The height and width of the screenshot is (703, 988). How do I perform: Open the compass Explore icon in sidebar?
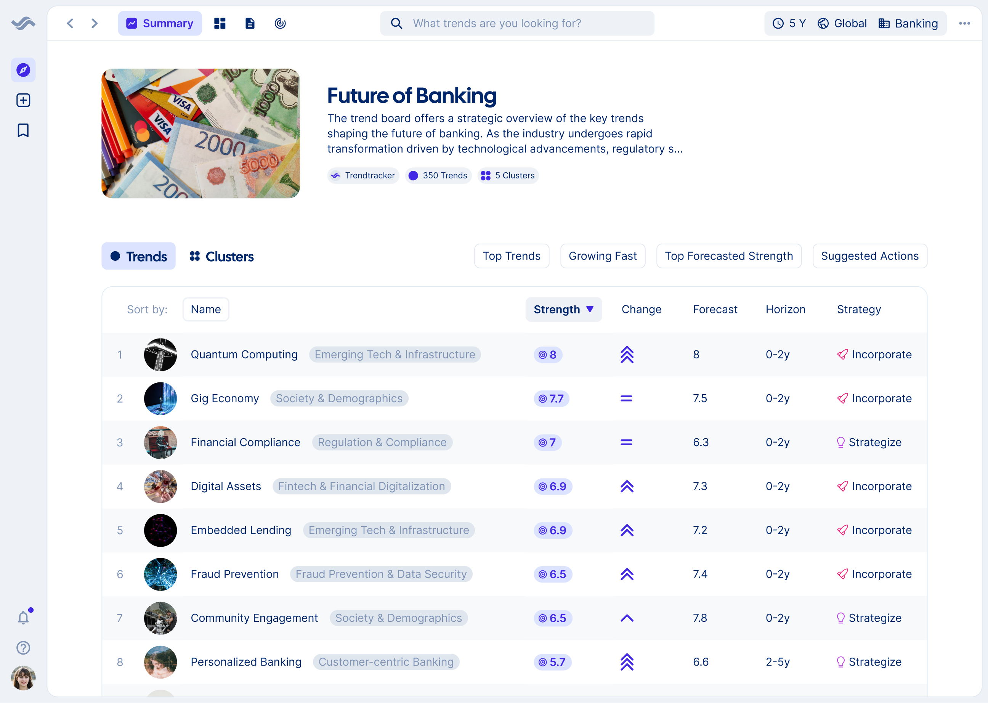(x=23, y=70)
